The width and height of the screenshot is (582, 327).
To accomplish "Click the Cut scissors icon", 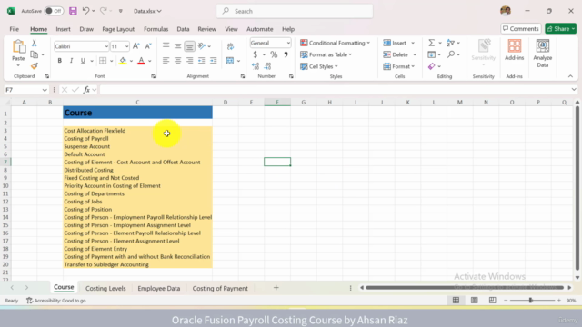I will coord(35,44).
